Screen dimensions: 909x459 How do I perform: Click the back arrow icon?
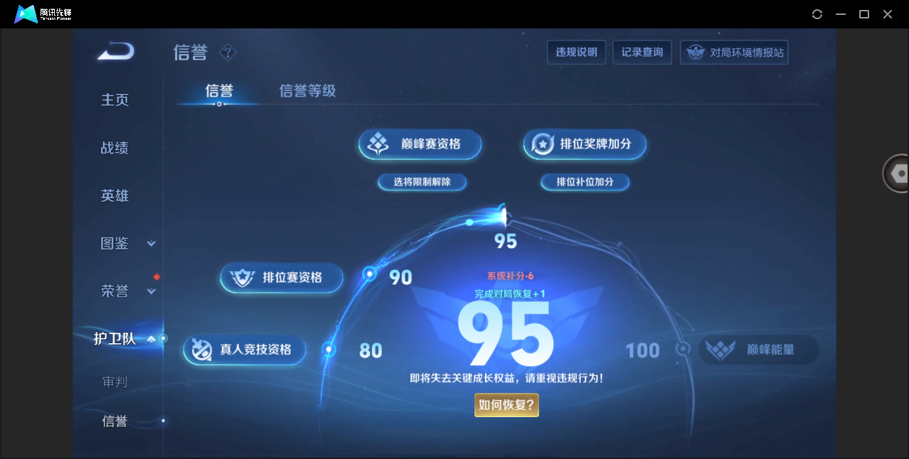coord(116,51)
